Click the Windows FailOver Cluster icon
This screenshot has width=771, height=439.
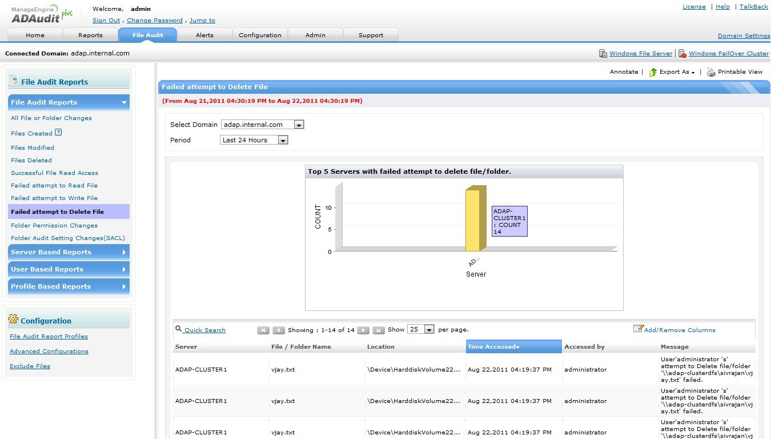(682, 54)
